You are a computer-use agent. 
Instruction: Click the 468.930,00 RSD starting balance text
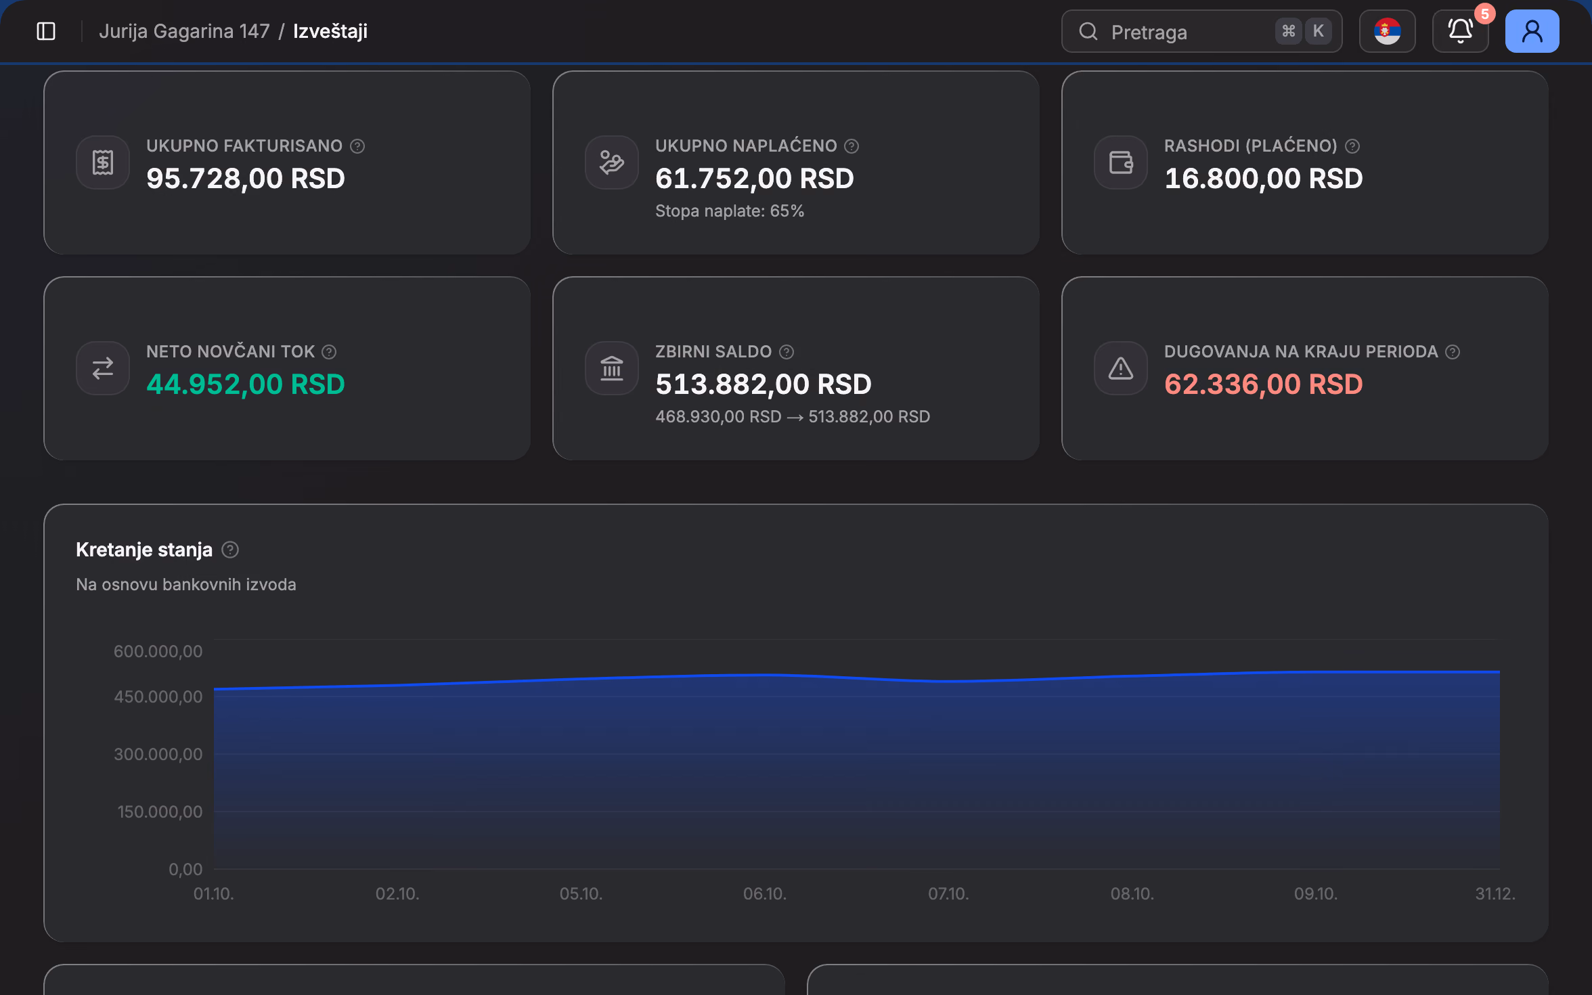(x=718, y=417)
